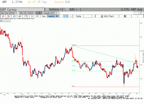Click the Edit Chart button

tap(107, 16)
